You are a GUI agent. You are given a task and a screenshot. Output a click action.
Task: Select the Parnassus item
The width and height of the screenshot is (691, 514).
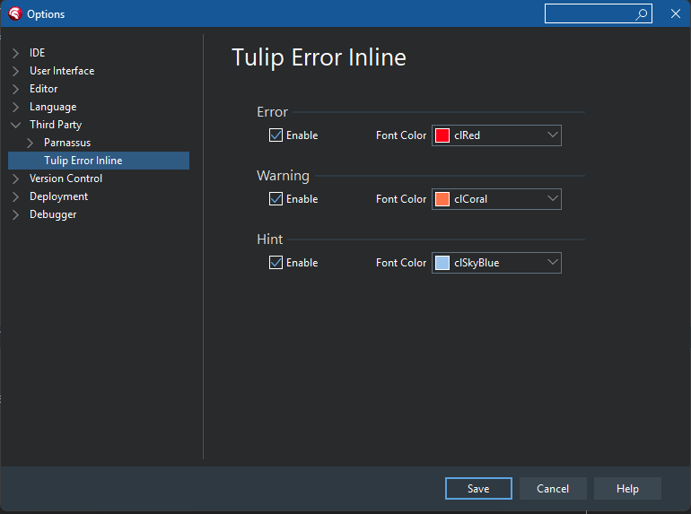67,143
